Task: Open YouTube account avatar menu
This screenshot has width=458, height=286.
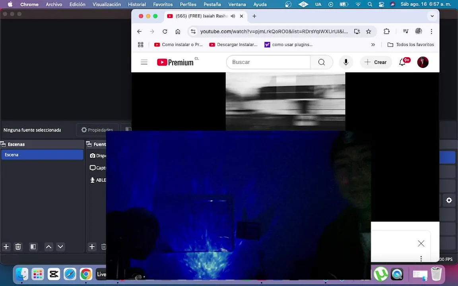Action: (x=423, y=62)
